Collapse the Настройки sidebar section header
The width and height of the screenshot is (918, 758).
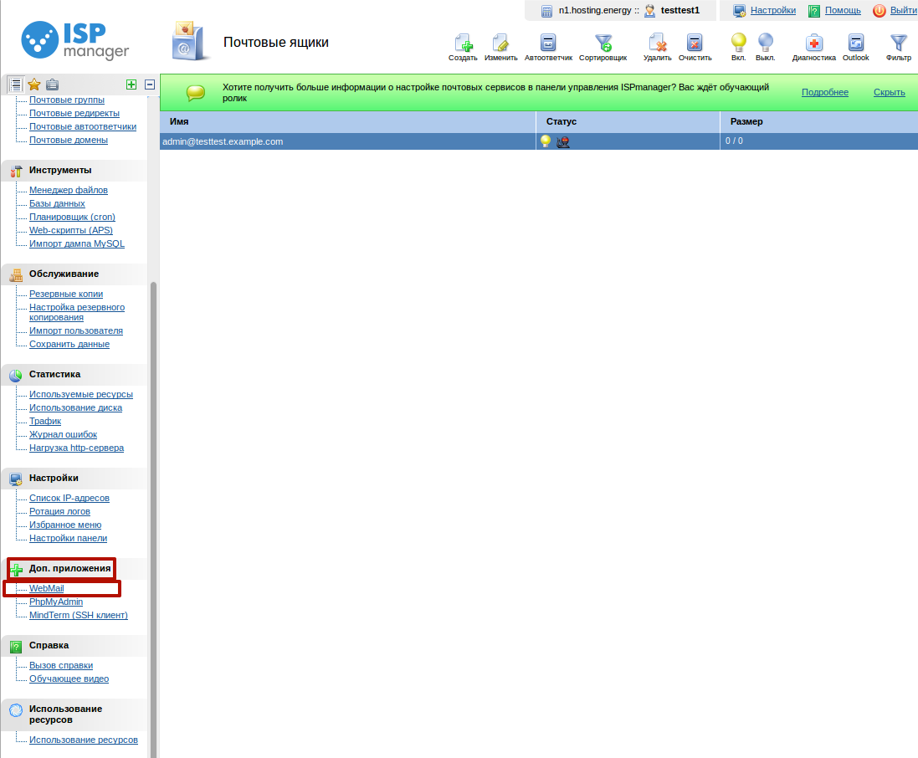(x=74, y=479)
